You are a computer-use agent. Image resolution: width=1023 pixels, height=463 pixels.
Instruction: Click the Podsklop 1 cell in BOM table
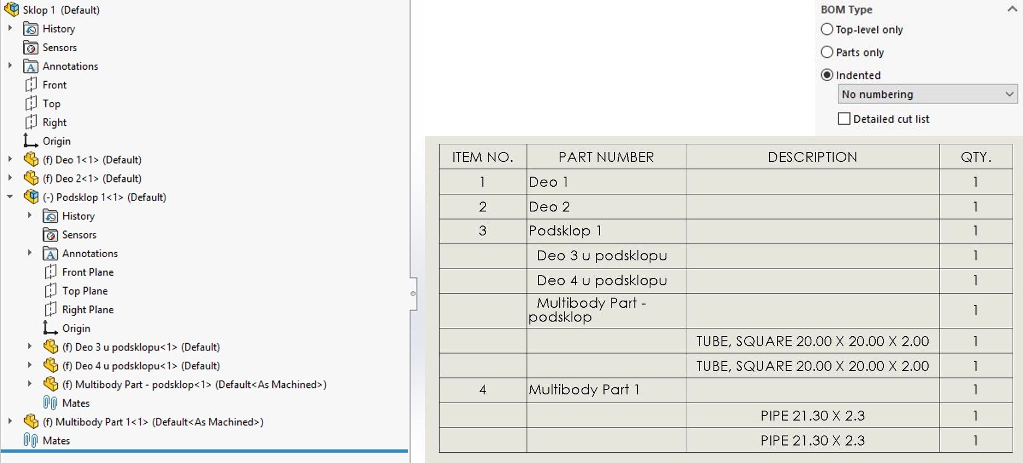click(565, 231)
